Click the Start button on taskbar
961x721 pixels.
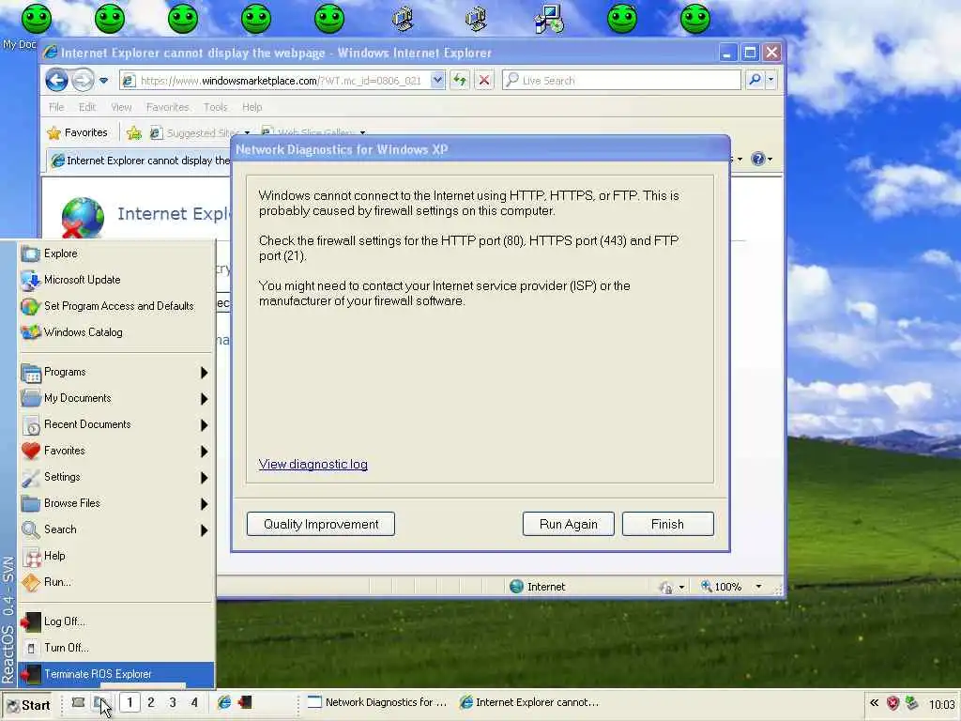(x=29, y=705)
